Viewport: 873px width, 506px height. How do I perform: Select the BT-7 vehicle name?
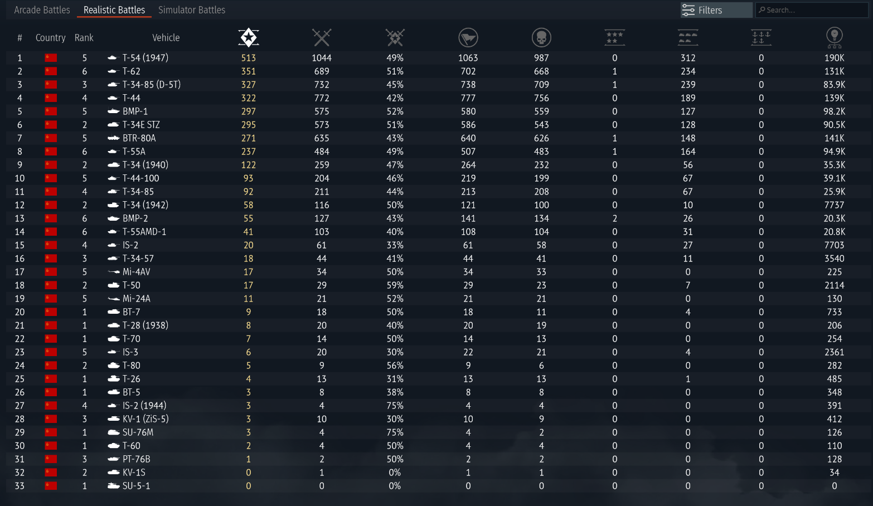point(132,312)
